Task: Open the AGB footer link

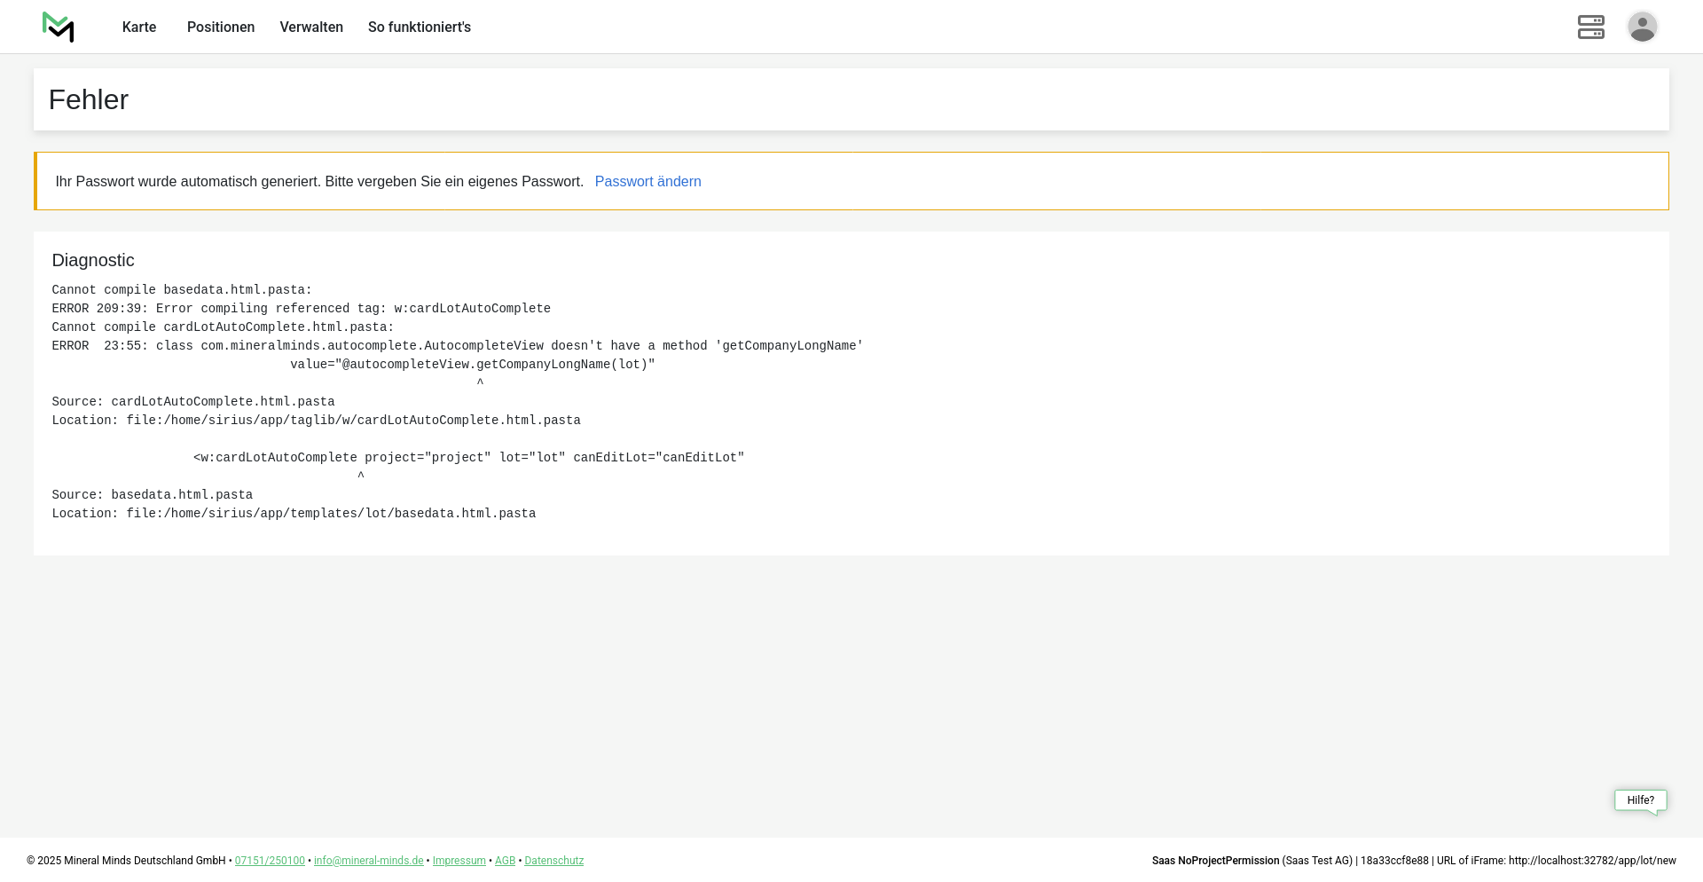Action: click(505, 861)
